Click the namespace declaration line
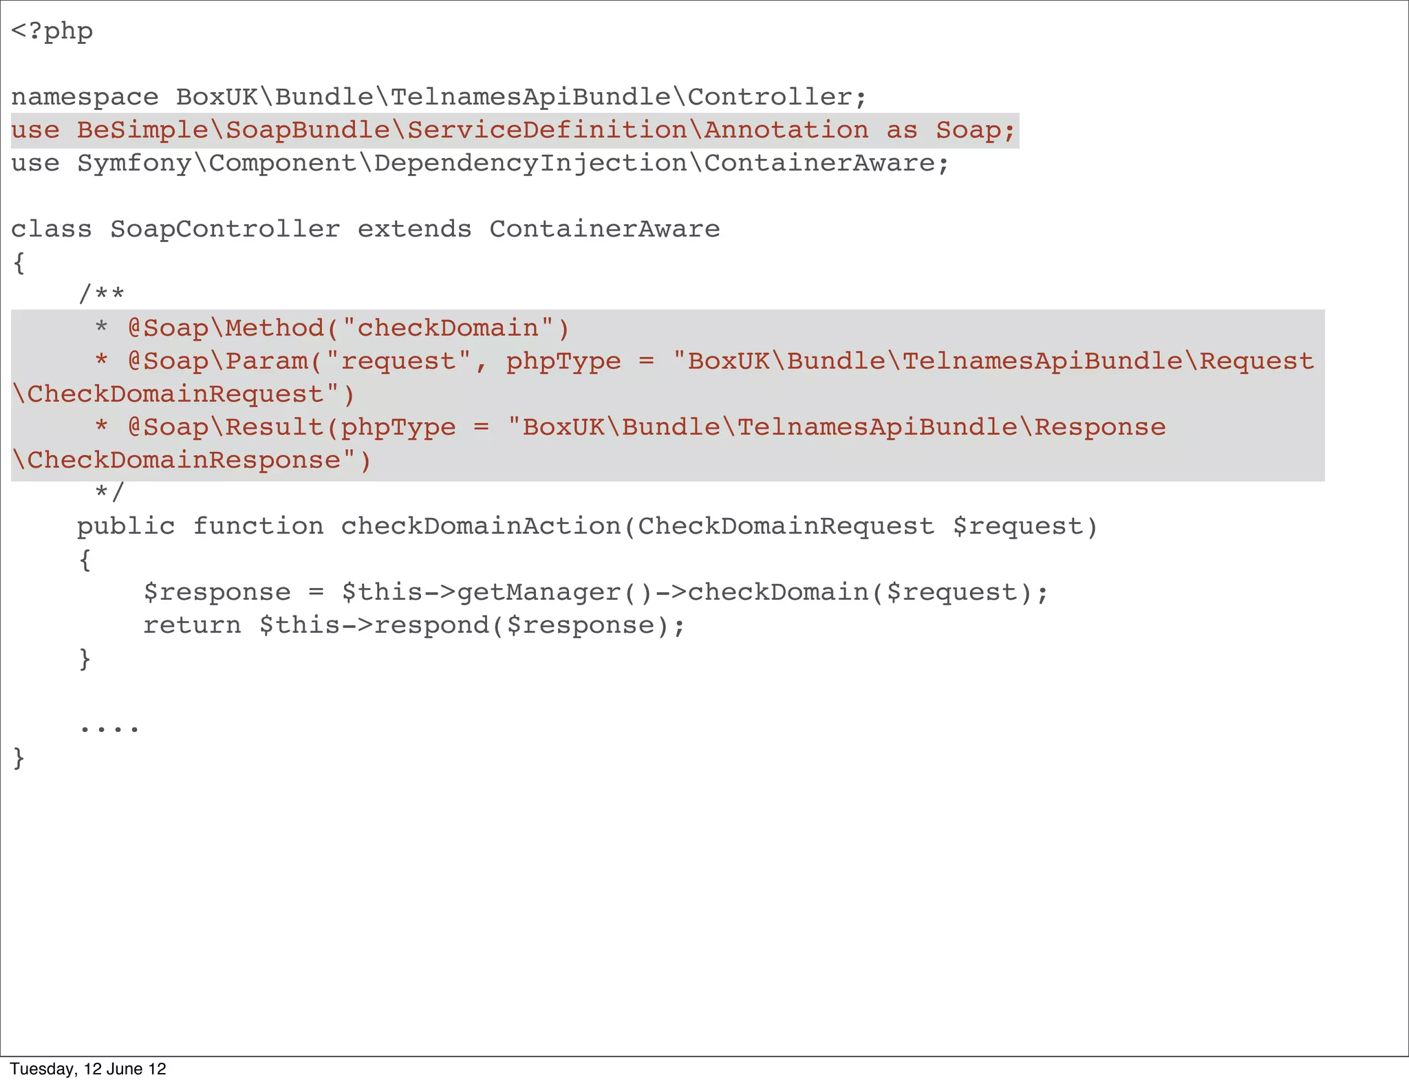Screen dimensions: 1409x1084 tap(438, 97)
